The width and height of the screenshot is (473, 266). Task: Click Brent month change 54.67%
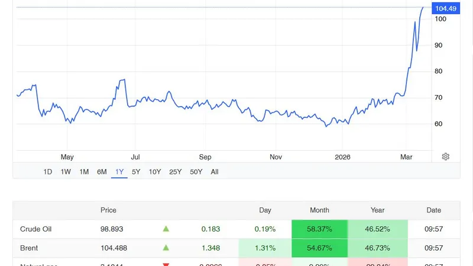click(319, 248)
